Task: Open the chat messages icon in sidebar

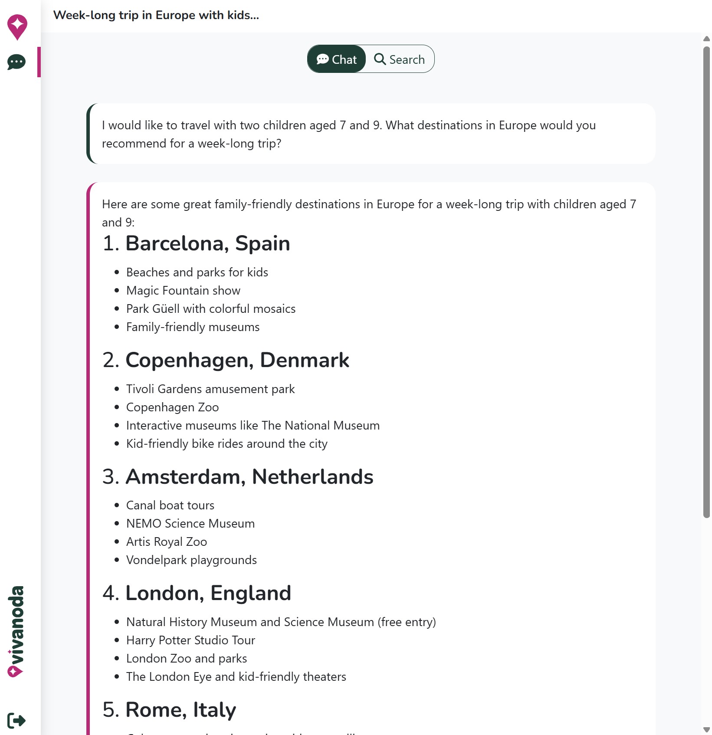Action: pos(16,62)
